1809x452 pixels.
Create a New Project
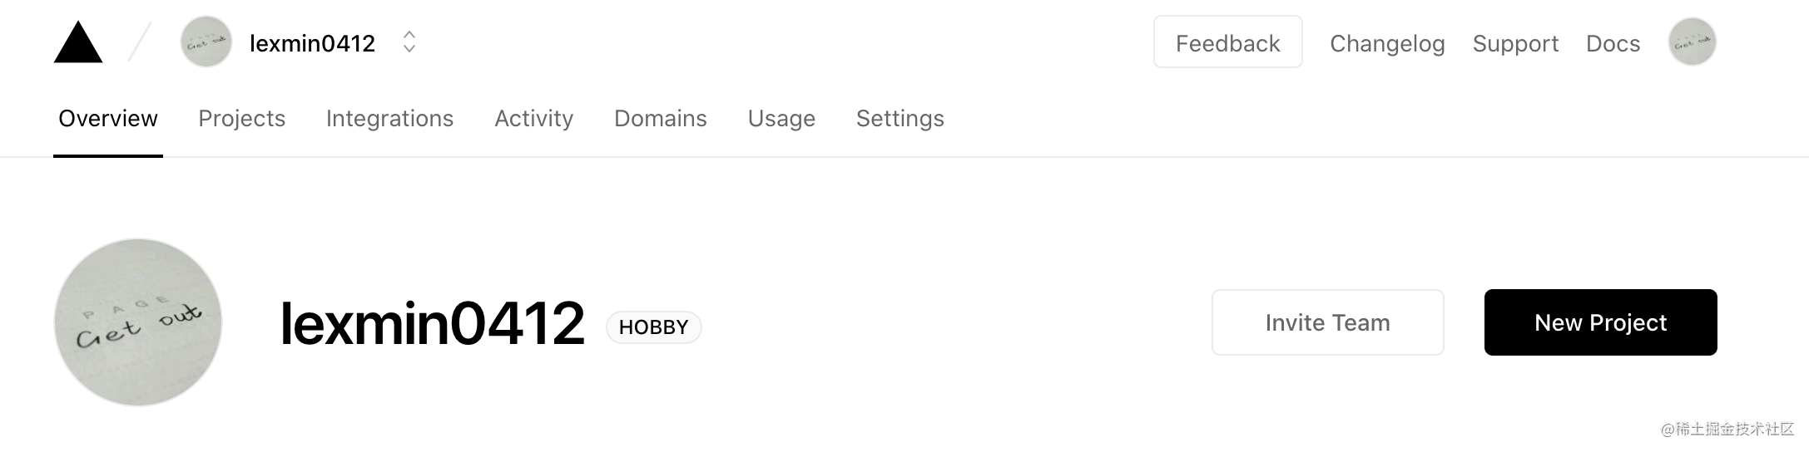[x=1601, y=322]
